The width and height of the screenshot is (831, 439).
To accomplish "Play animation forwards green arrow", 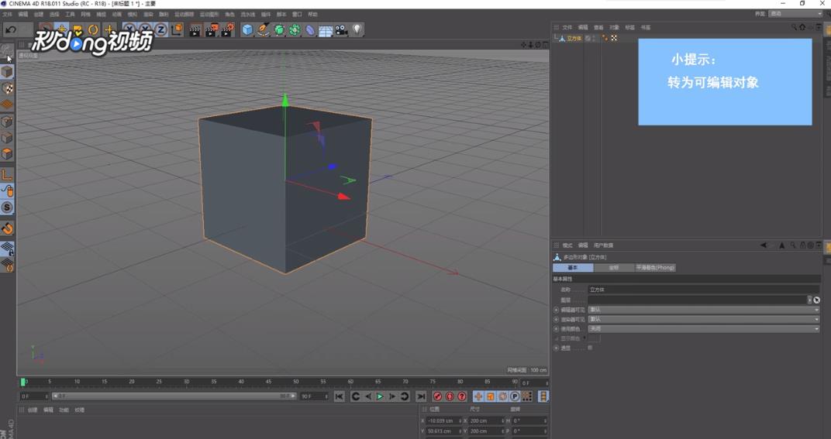I will [380, 396].
